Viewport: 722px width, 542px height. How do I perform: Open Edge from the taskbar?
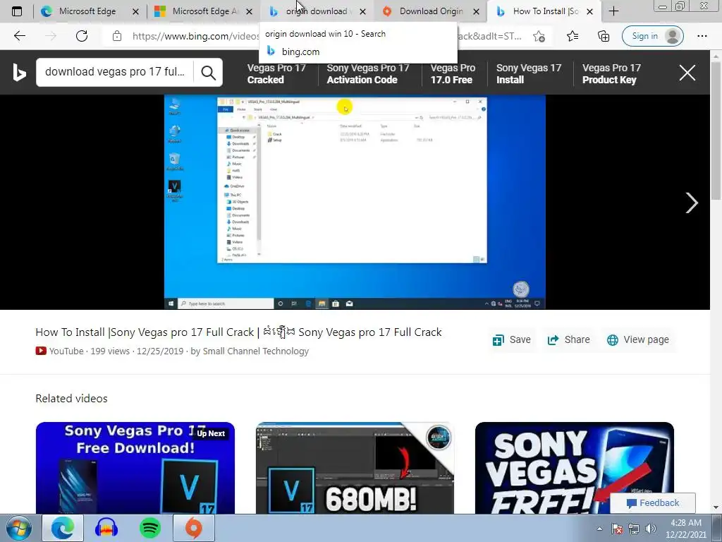(x=63, y=528)
